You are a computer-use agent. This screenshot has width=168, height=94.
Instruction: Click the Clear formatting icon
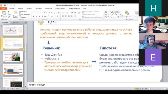click(59, 13)
